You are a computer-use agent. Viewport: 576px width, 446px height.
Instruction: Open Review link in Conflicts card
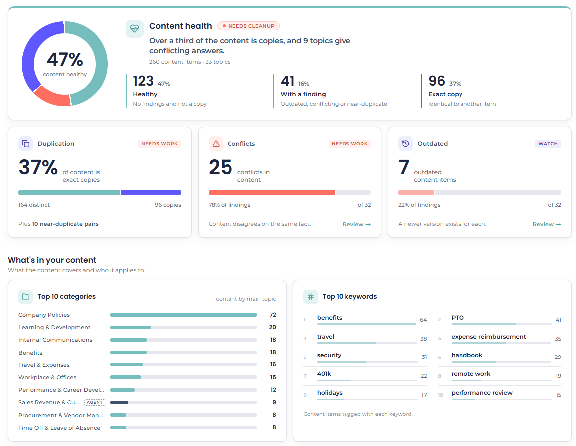click(356, 224)
